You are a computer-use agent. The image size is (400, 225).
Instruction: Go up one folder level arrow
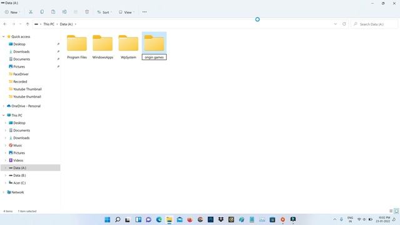click(27, 24)
